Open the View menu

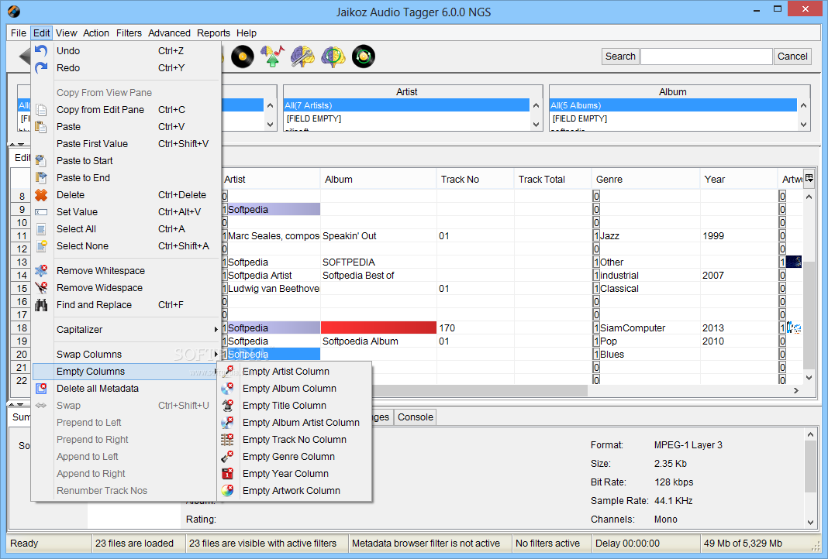(x=67, y=33)
